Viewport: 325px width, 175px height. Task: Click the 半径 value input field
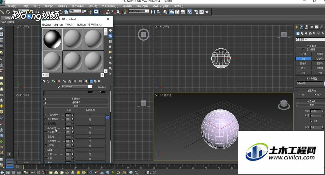tap(316, 111)
